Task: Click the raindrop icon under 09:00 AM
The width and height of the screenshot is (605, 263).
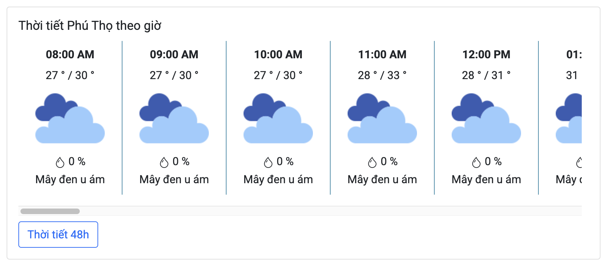Action: 164,162
